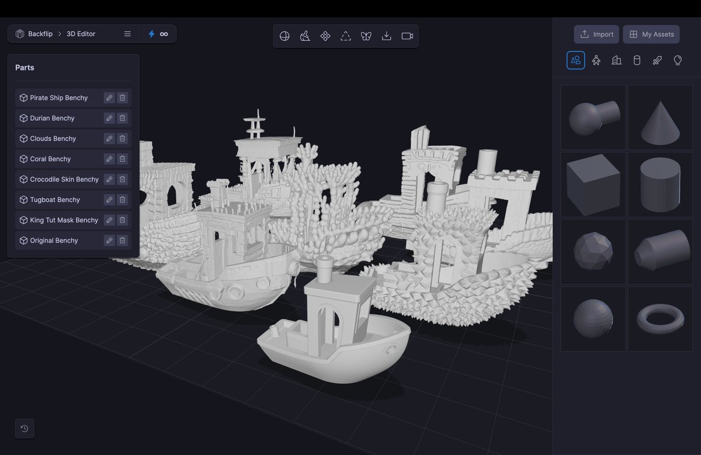Select the Pirate Ship Benchy part
Image resolution: width=701 pixels, height=455 pixels.
[74, 98]
